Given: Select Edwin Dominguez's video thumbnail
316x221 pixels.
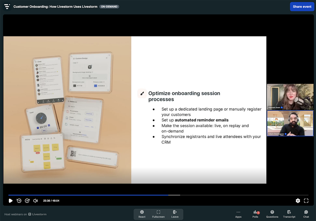Looking at the screenshot, I should [x=290, y=123].
